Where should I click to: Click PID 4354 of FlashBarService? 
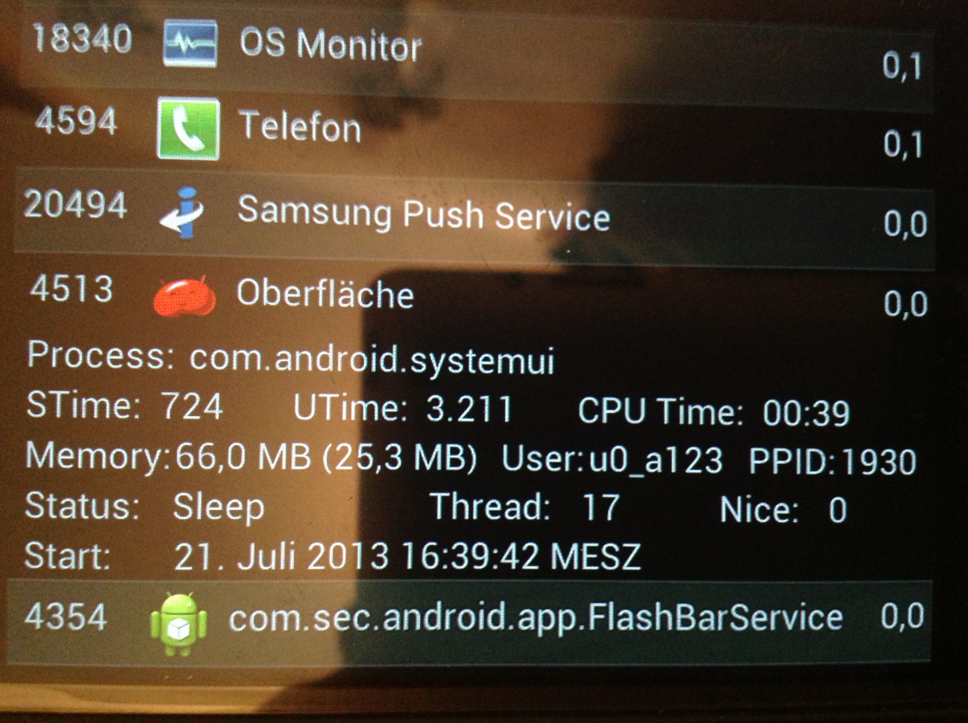pyautogui.click(x=66, y=616)
